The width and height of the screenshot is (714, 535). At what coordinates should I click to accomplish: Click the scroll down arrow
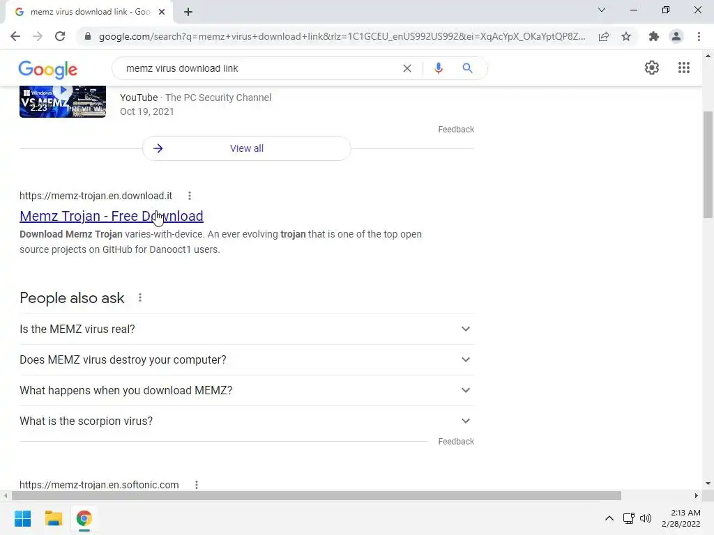click(708, 483)
